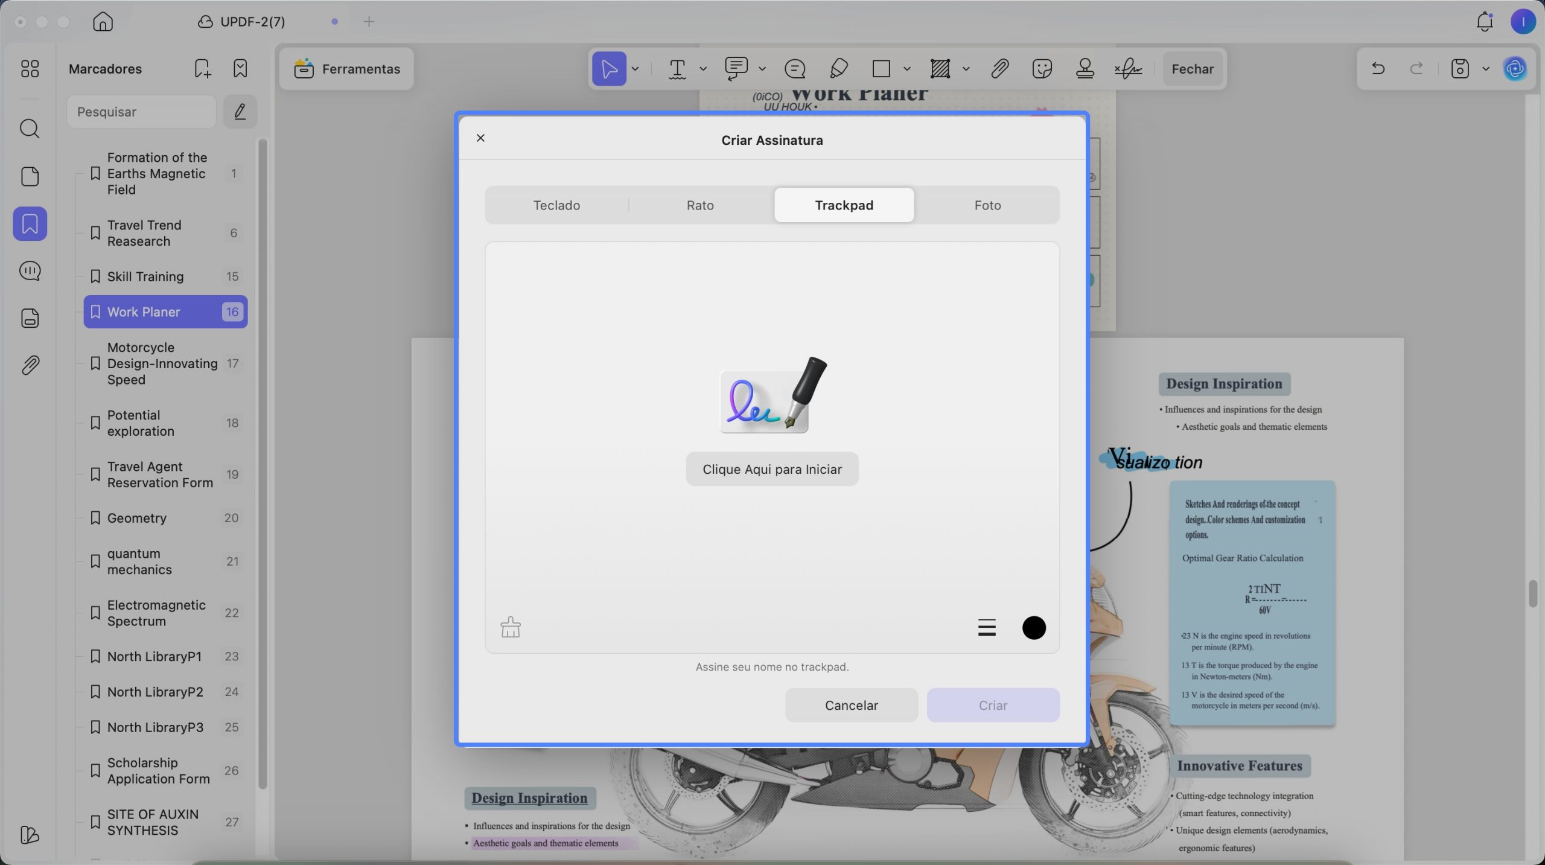Open the home screen icon
1545x865 pixels.
[x=103, y=22]
